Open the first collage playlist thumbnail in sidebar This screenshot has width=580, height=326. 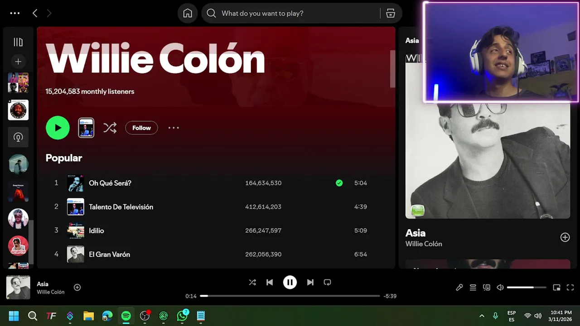[x=18, y=83]
